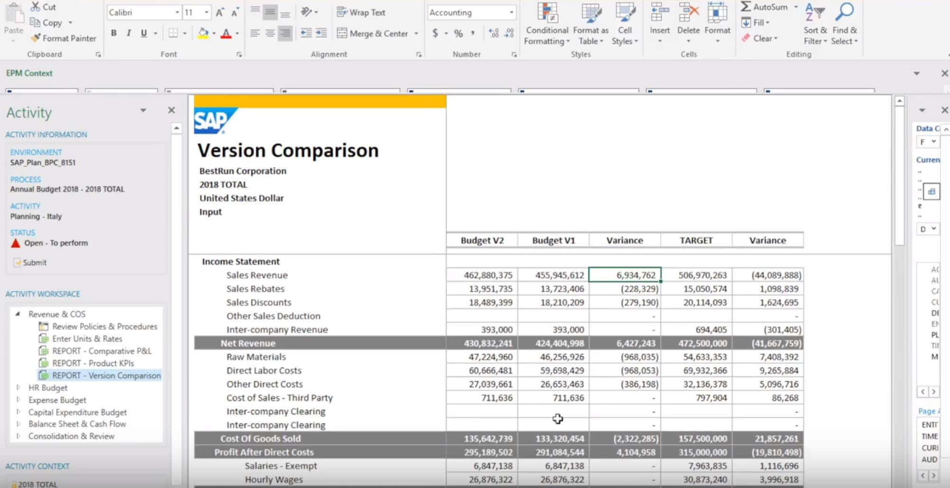Open Format cells menu
Viewport: 950px width, 488px height.
click(717, 23)
